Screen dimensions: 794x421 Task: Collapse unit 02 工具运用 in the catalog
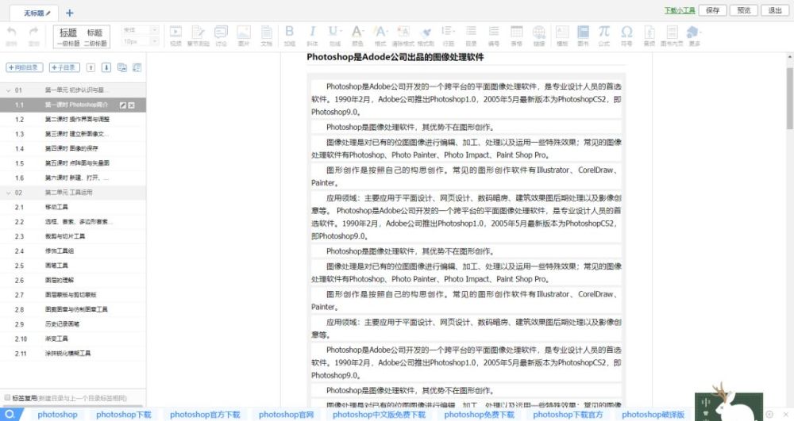pos(8,193)
